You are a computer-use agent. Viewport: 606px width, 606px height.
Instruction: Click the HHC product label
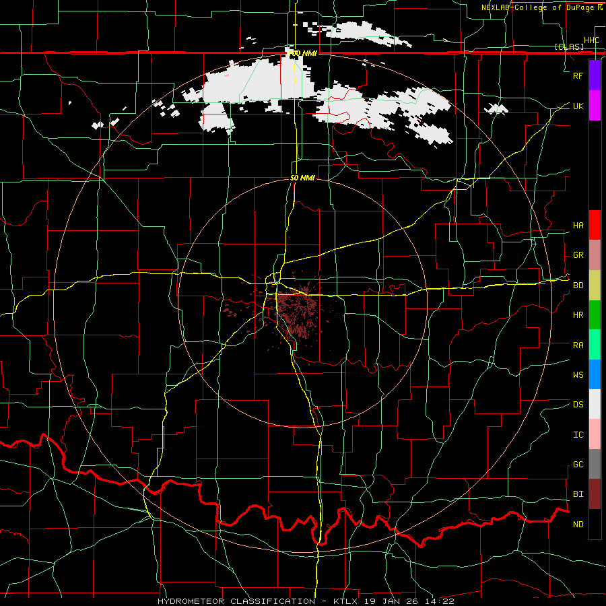[x=591, y=40]
